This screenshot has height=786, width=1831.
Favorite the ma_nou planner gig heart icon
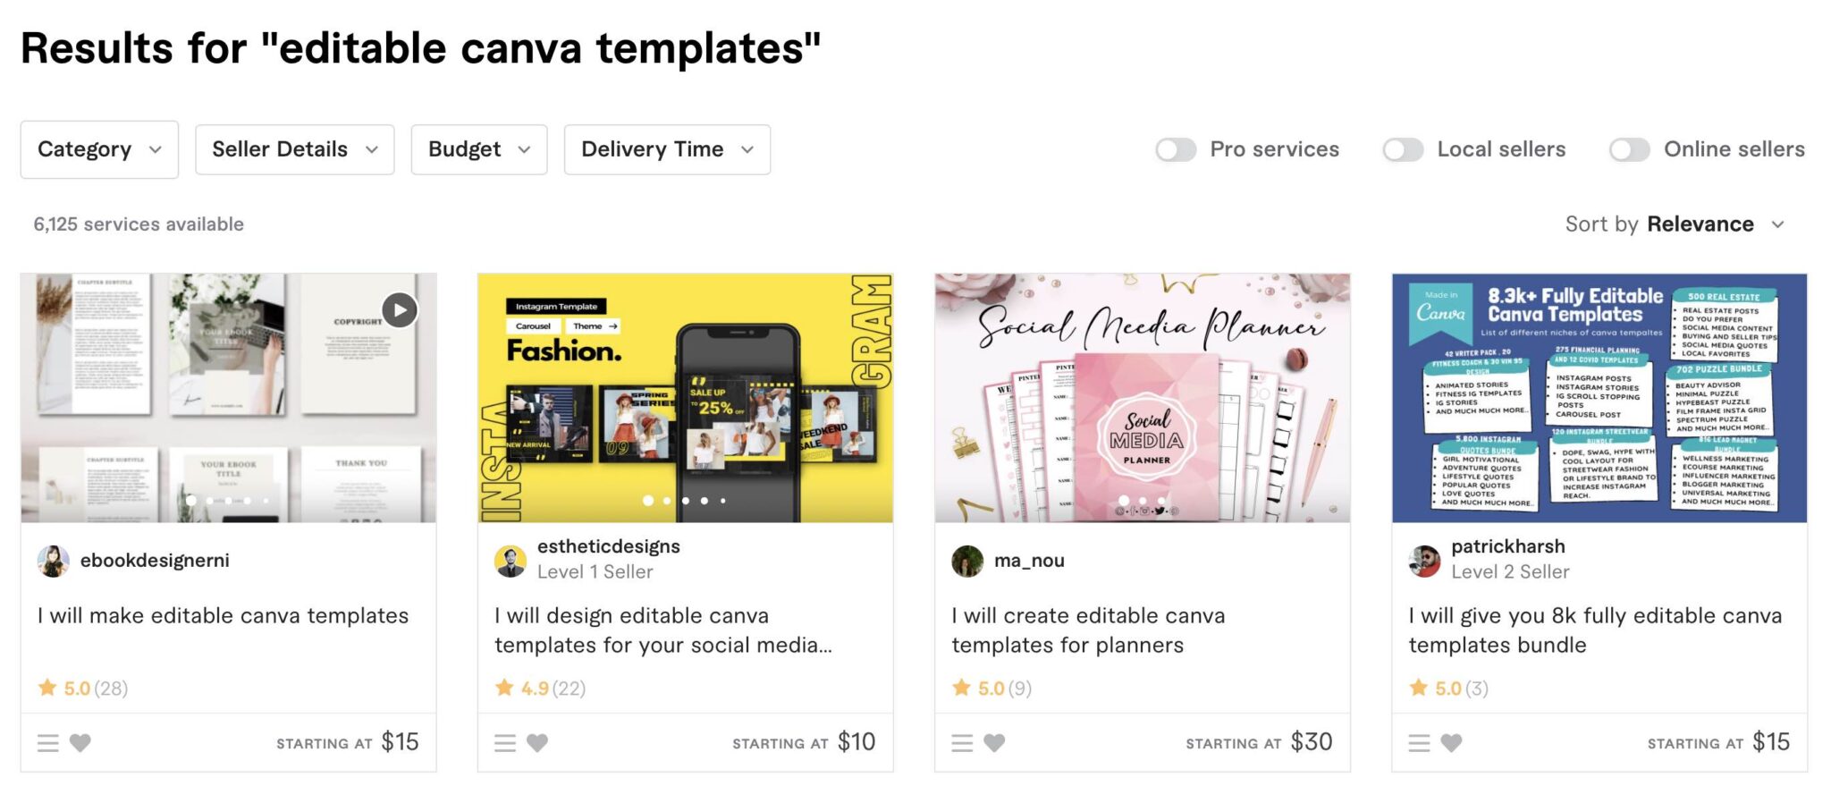tap(994, 742)
